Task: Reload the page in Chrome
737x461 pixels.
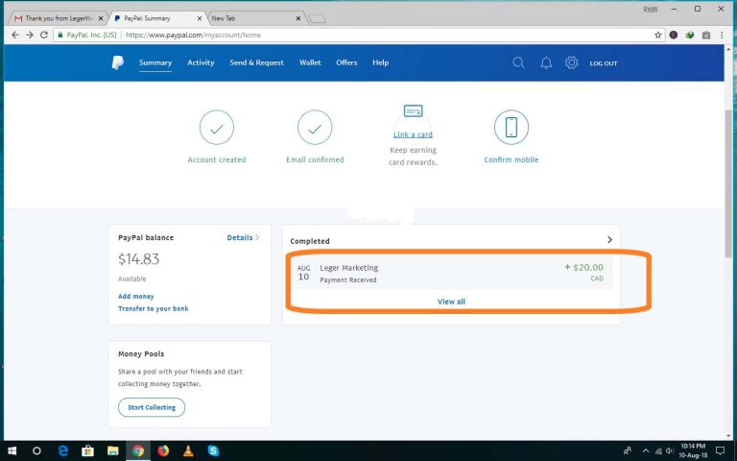Action: click(x=44, y=35)
